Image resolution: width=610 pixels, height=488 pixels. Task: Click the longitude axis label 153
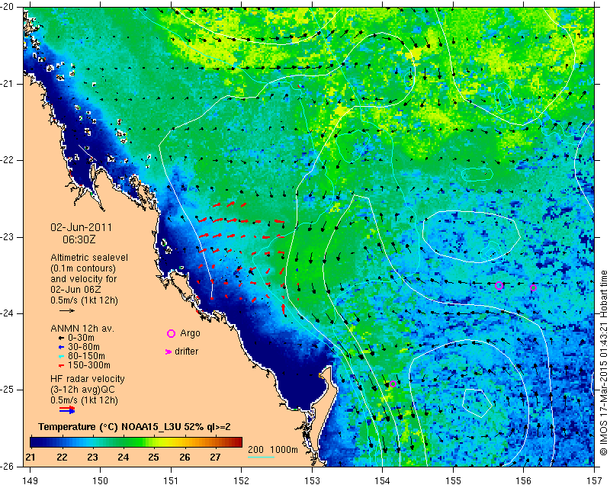tap(312, 481)
